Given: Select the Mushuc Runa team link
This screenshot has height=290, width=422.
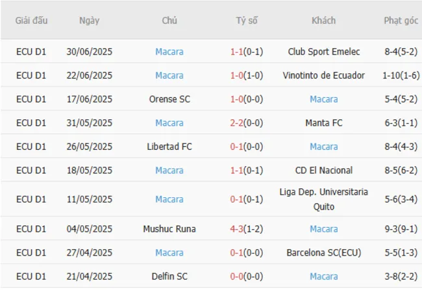Looking at the screenshot, I should 169,229.
